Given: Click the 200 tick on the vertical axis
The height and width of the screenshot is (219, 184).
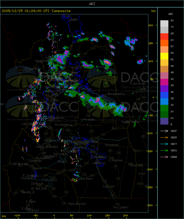Looking at the screenshot, I should tap(151, 25).
